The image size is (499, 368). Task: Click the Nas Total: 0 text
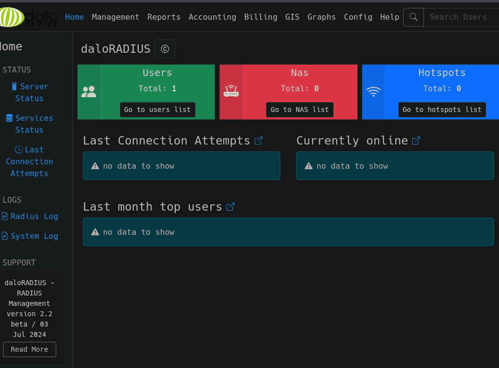[x=300, y=88]
